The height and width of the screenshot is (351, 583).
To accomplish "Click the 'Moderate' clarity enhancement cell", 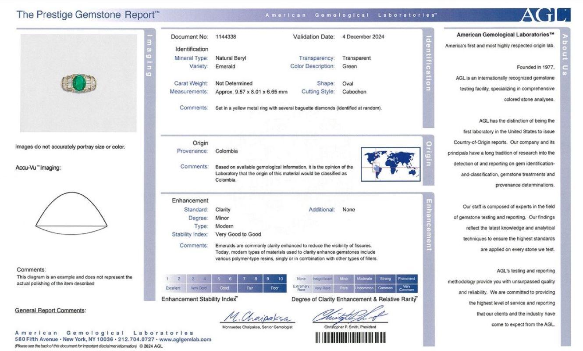I will click(364, 279).
